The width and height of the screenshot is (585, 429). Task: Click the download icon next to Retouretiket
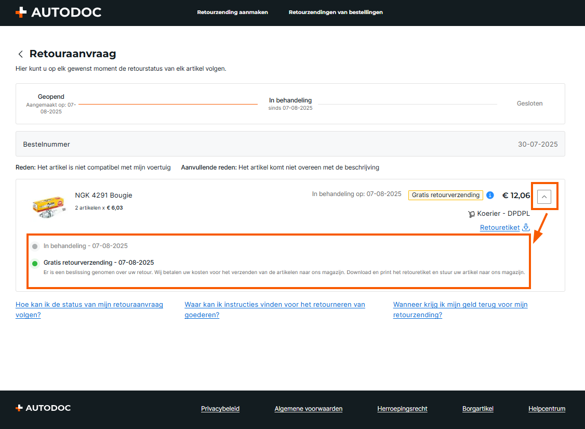pos(526,227)
